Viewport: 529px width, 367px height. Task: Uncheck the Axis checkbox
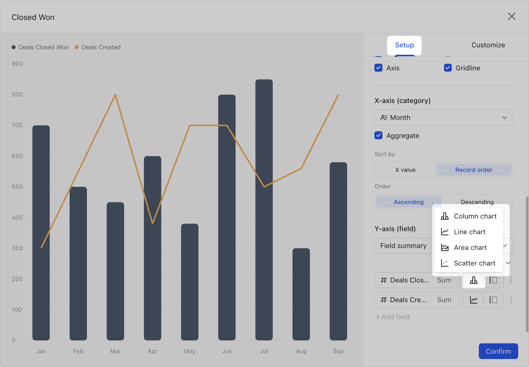[378, 68]
